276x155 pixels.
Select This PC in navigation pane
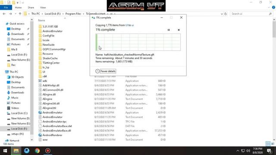coord(14,72)
